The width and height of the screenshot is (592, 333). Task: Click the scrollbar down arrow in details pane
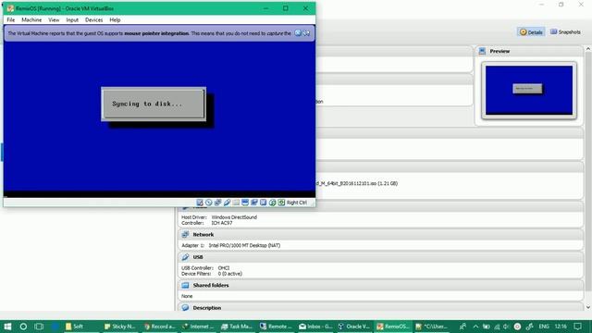[x=588, y=308]
